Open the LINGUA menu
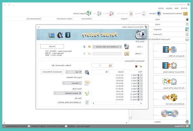This screenshot has width=193, height=131. tap(169, 8)
